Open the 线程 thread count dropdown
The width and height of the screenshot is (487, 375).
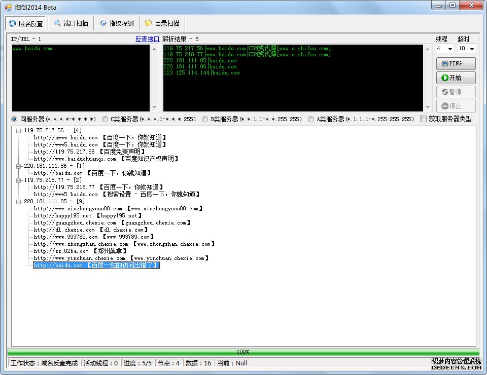450,49
